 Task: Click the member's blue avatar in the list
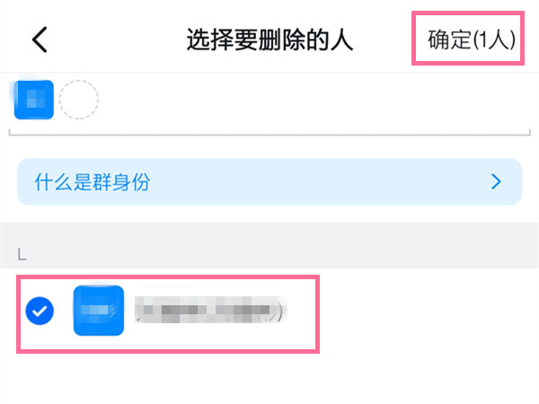98,311
